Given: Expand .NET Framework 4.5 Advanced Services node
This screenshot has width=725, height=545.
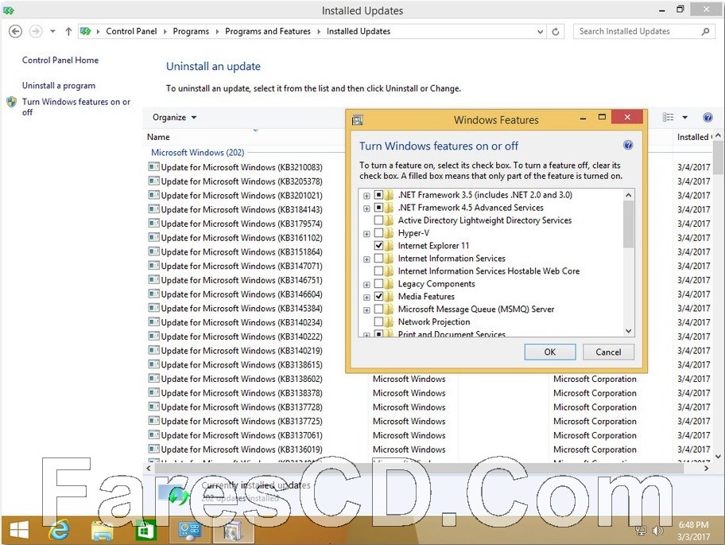Looking at the screenshot, I should coord(366,208).
